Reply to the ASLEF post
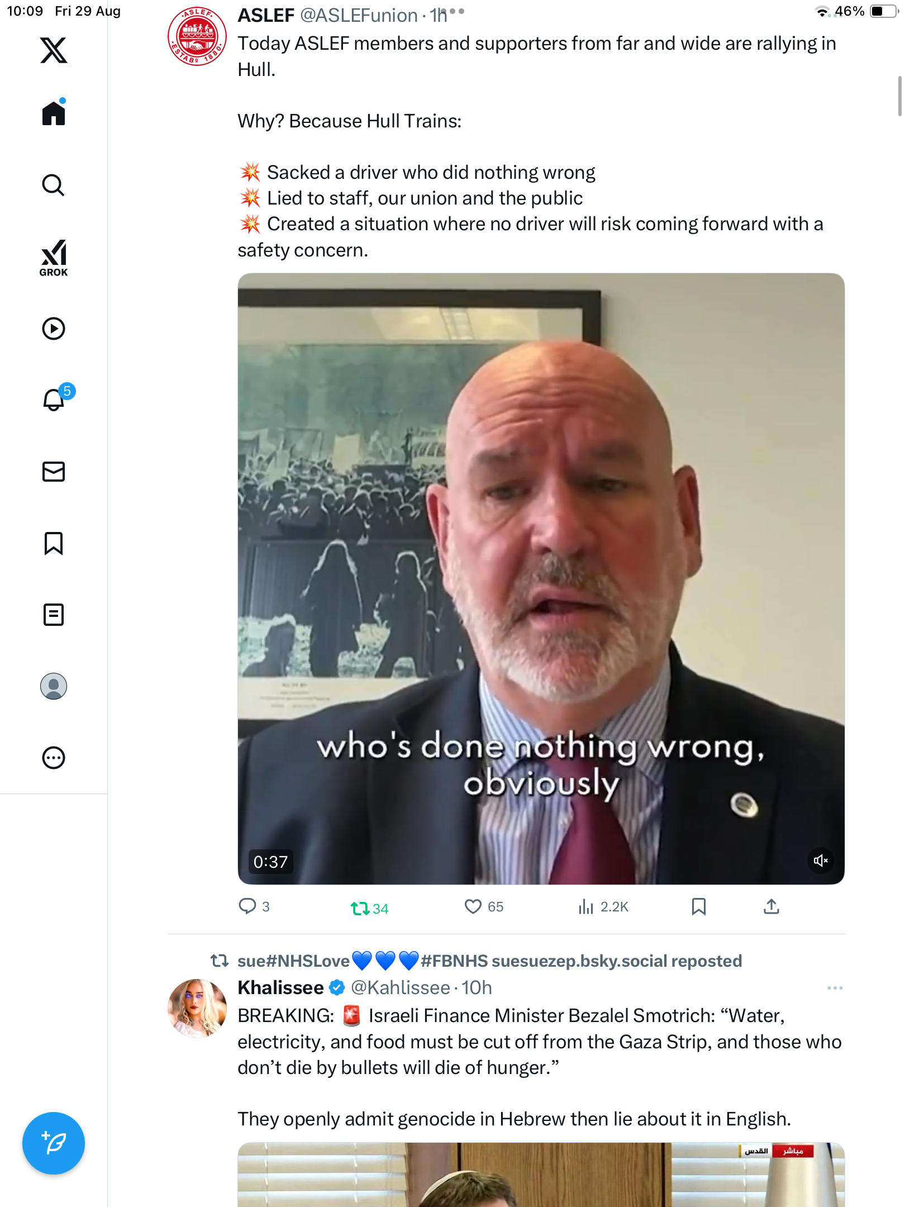Image resolution: width=905 pixels, height=1207 pixels. [247, 906]
